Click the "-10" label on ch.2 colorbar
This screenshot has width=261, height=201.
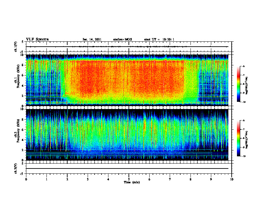244,156
